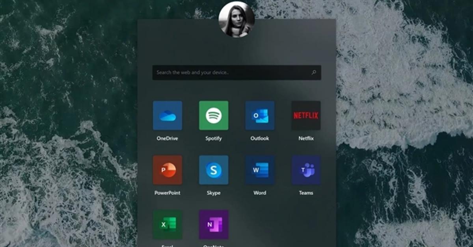The height and width of the screenshot is (247, 473).
Task: Launch the Teams app tile
Action: tap(306, 170)
